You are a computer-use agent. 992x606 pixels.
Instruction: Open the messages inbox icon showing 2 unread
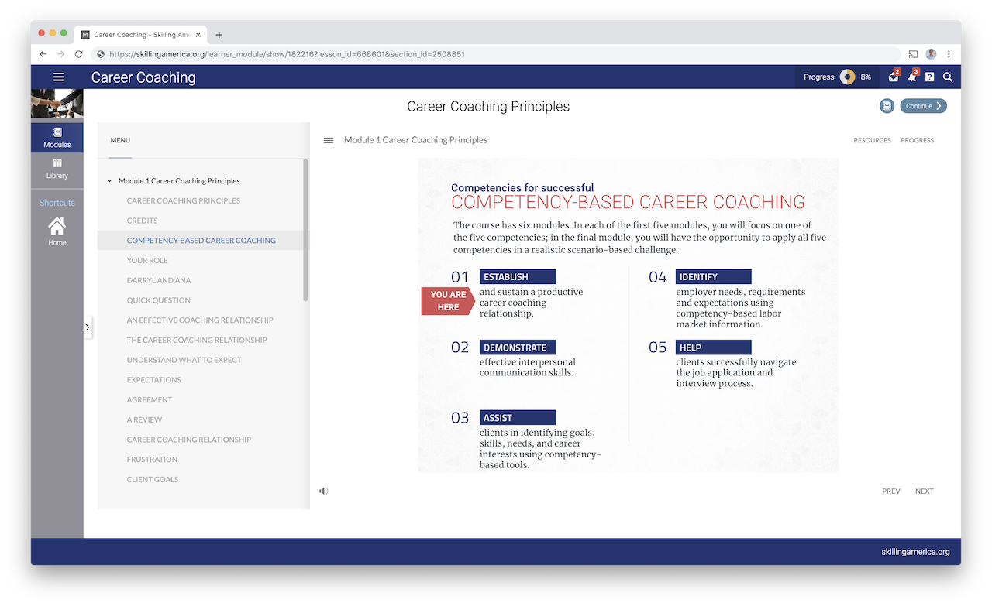[x=893, y=77]
